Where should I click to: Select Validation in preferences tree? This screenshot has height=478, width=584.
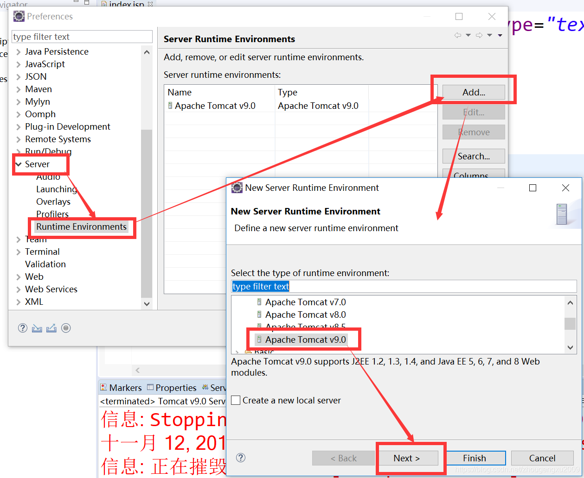pyautogui.click(x=45, y=264)
